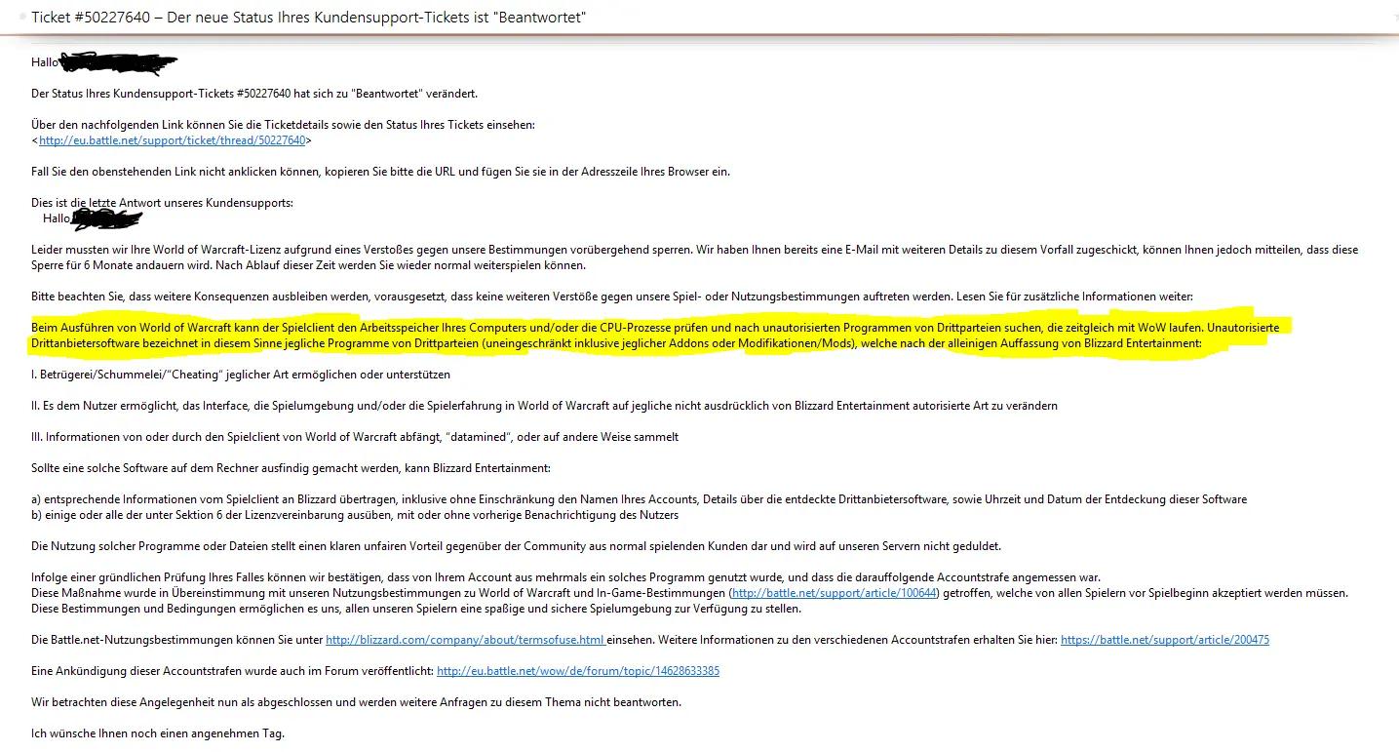The image size is (1399, 752).
Task: Open the WoW forum topic 14628633385 link
Action: 577,671
